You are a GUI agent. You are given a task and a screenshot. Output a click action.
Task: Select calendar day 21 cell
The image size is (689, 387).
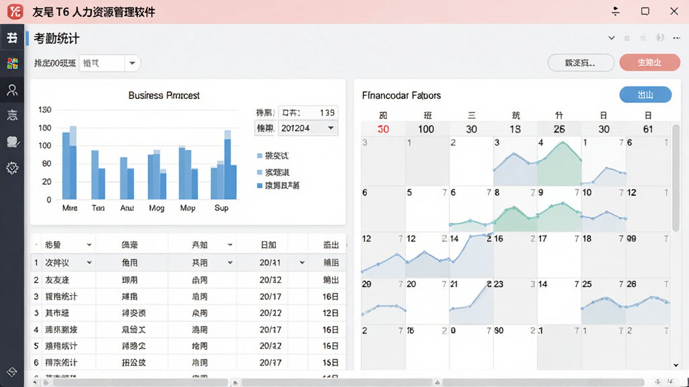tap(471, 301)
